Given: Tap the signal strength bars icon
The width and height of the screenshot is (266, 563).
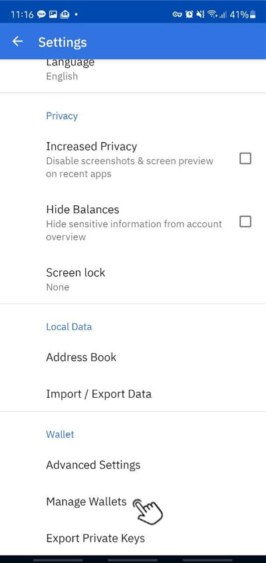Looking at the screenshot, I should [223, 15].
